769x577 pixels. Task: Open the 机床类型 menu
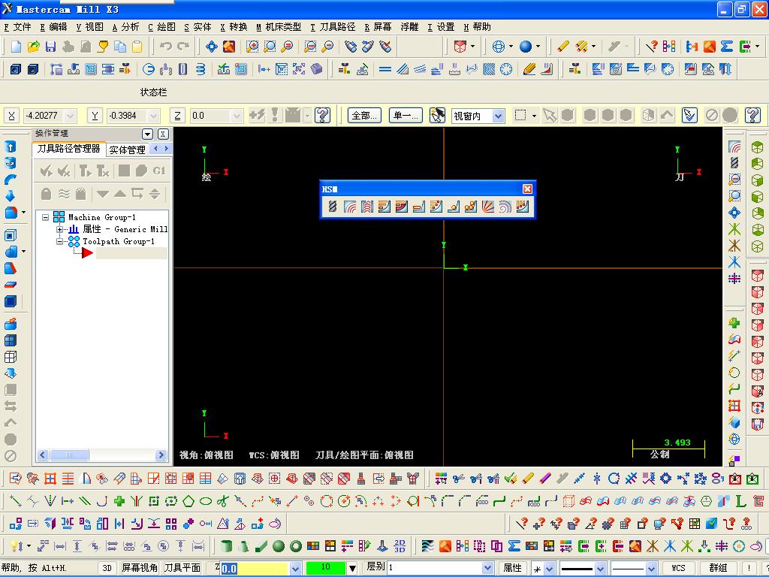pos(279,27)
